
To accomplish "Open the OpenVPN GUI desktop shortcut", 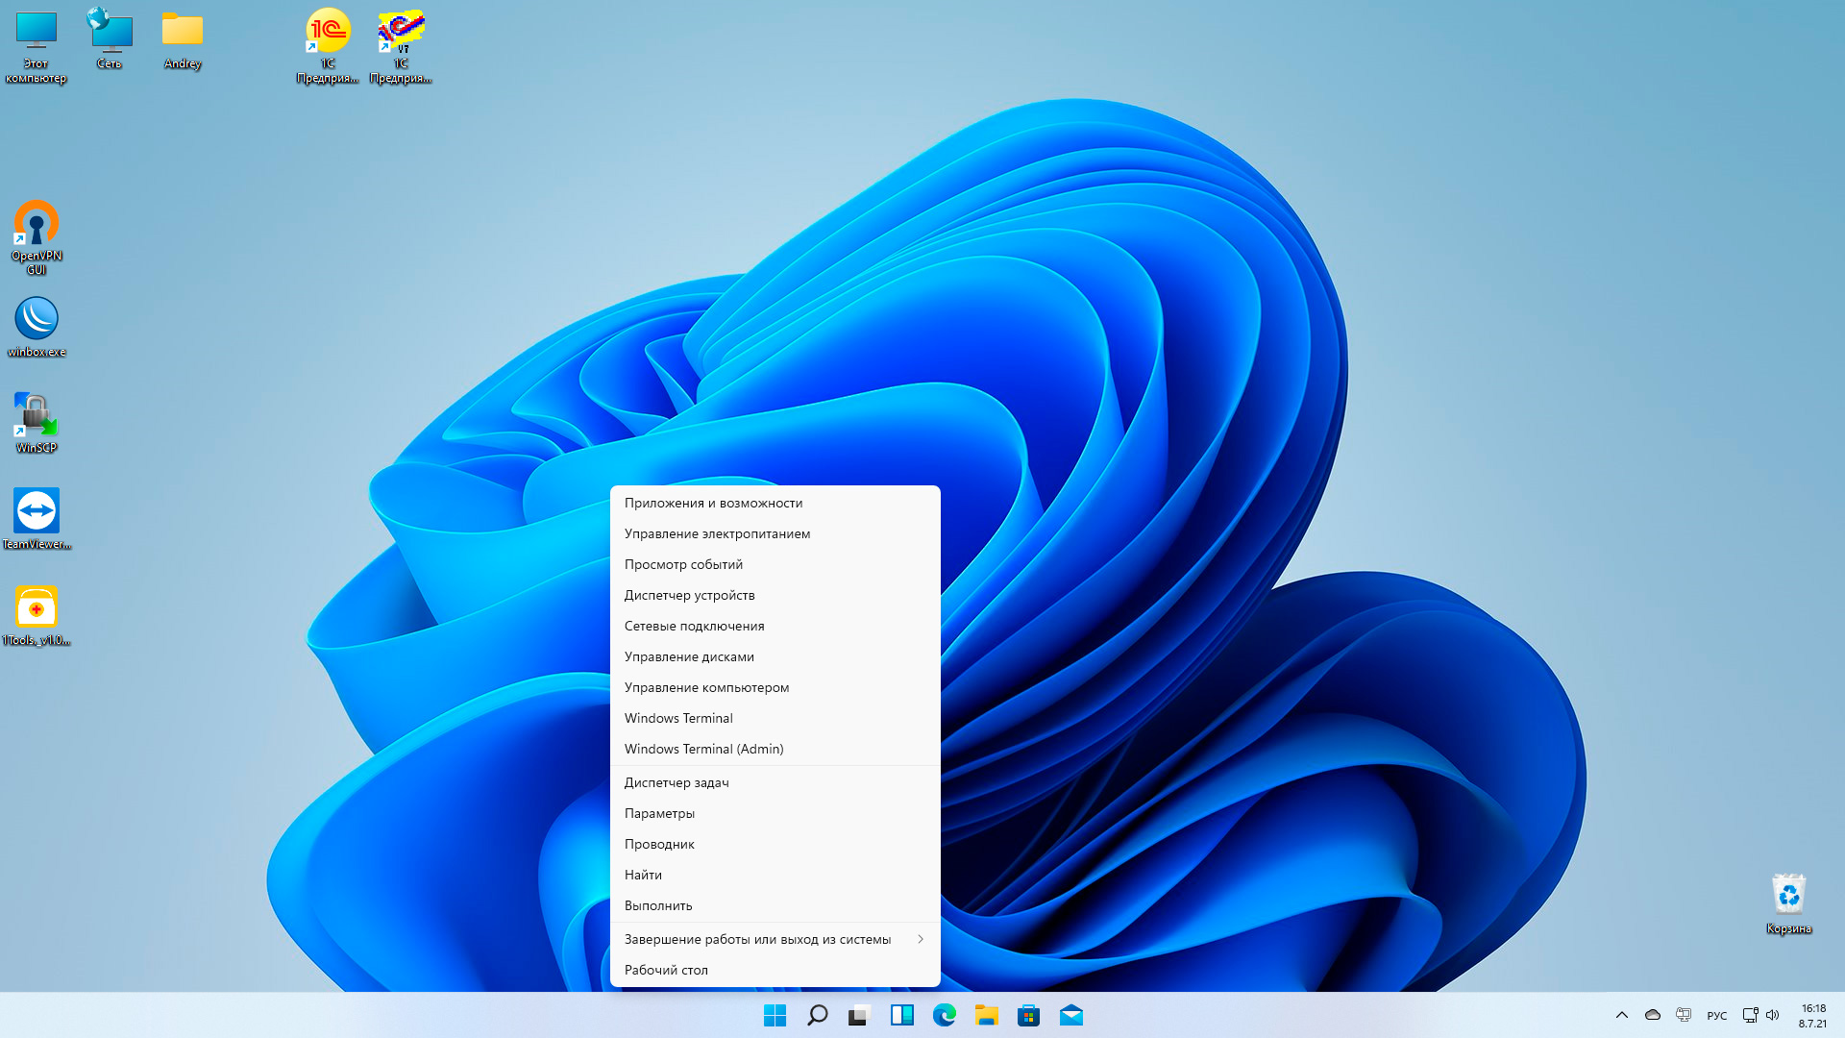I will [x=37, y=225].
